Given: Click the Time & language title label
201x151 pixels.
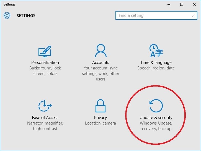Looking at the screenshot, I should coord(156,63).
